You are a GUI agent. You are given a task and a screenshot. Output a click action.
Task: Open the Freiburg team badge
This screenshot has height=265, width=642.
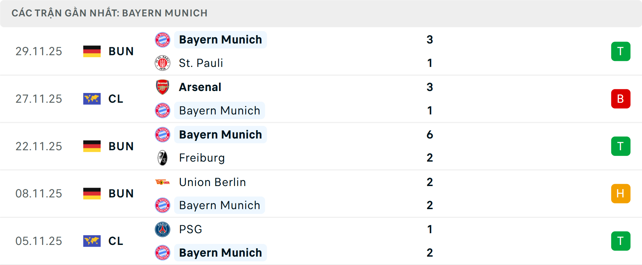pyautogui.click(x=163, y=158)
